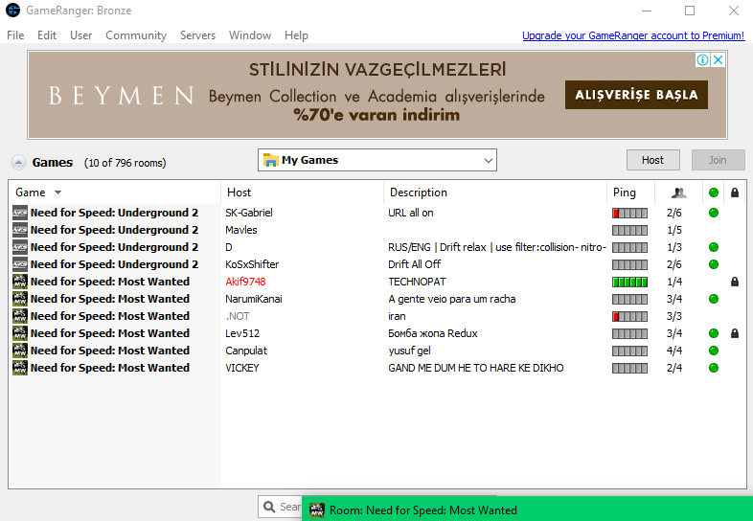Open the Upgrade to Premium link

click(x=633, y=35)
